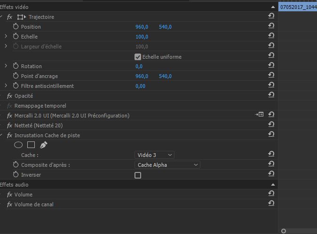Click the Position horizontal value 960,0

[x=142, y=27]
